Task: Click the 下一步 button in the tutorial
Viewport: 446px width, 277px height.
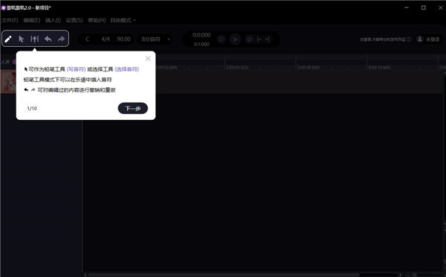Action: tap(133, 108)
